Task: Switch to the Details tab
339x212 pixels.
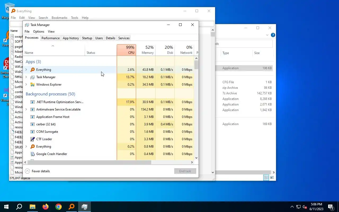Action: (110, 38)
